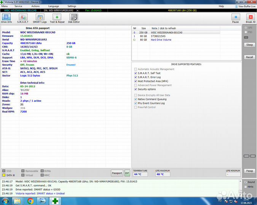This screenshot has height=205, width=257.
Task: Open the Actions menu
Action: coord(35,6)
